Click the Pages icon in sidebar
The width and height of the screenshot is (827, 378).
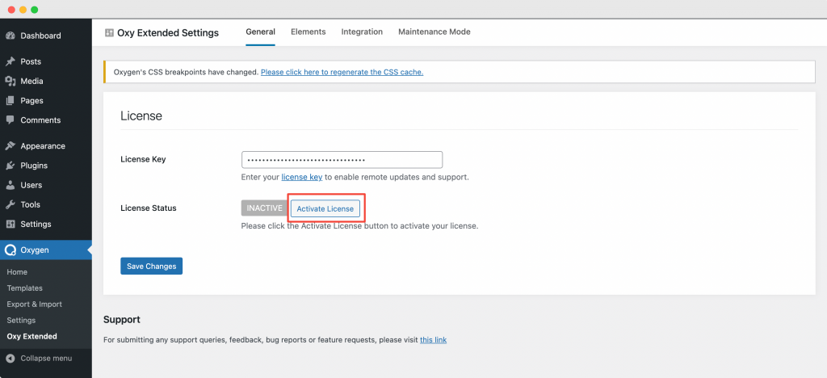[10, 101]
